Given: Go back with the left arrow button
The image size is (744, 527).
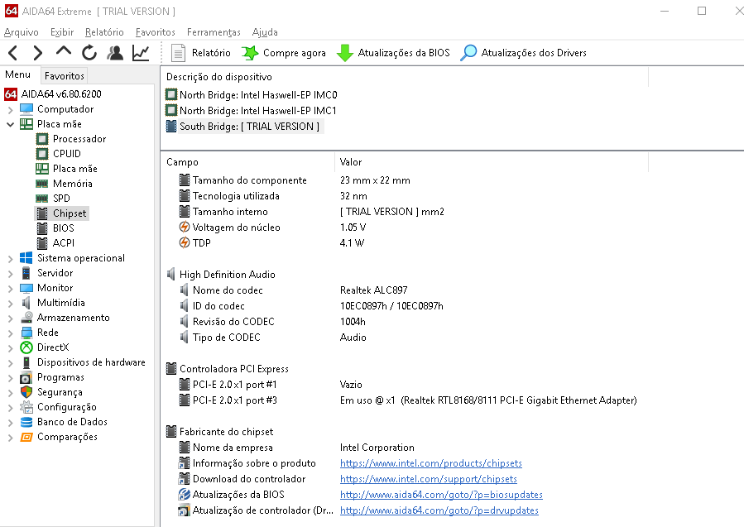Looking at the screenshot, I should click(13, 53).
